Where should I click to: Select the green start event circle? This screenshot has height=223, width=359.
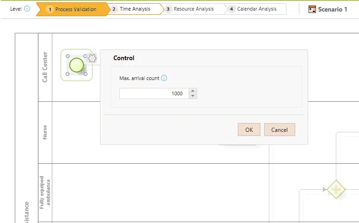(76, 65)
